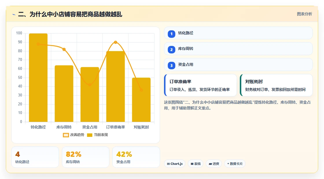Click the 订单准确率 x-axis label

(115, 127)
